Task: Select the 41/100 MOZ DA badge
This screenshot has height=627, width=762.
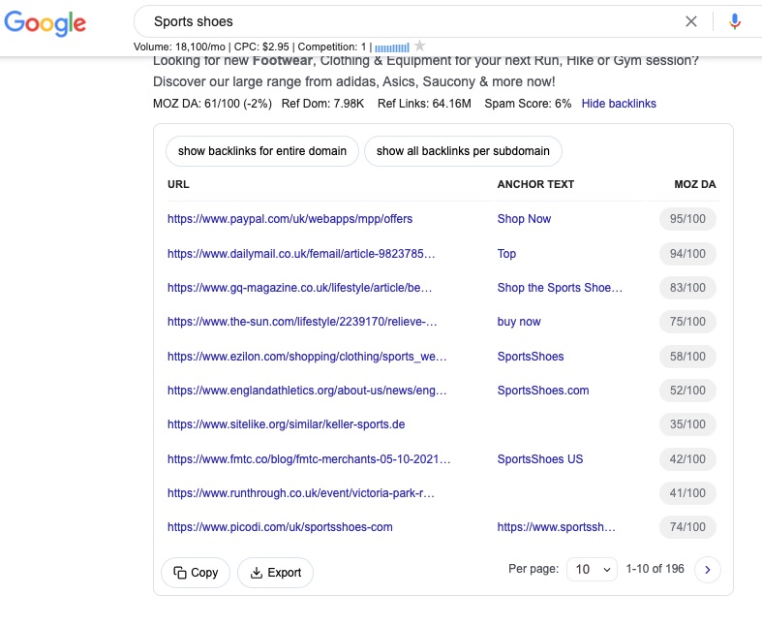Action: (x=687, y=493)
